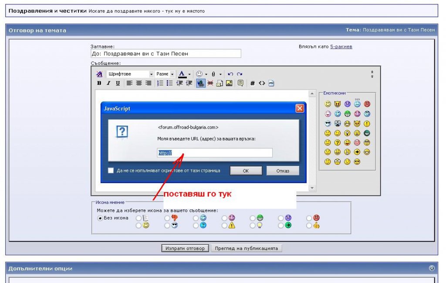Image resolution: width=446 pixels, height=283 pixels.
Task: Select the 'Без икона' radio button
Action: tap(100, 218)
